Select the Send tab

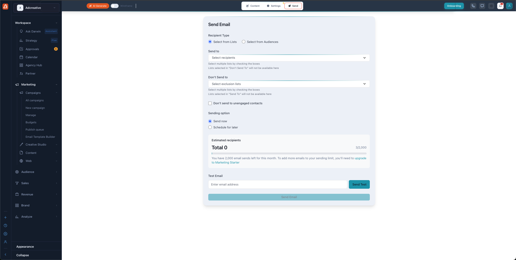[x=293, y=6]
